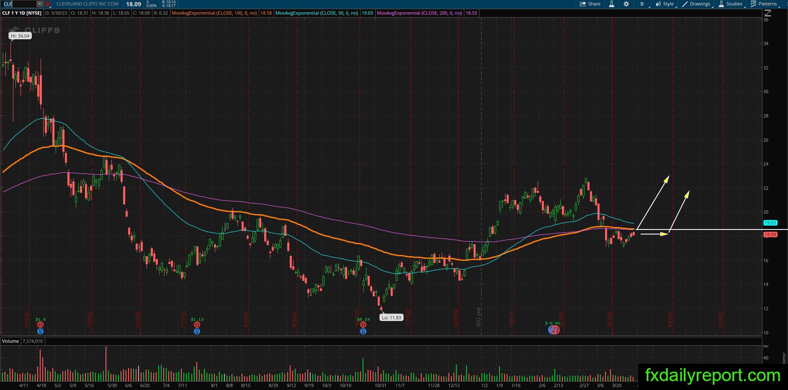Click the H: 18.36 high value
Screen dimensions: 788x390
tap(100, 13)
